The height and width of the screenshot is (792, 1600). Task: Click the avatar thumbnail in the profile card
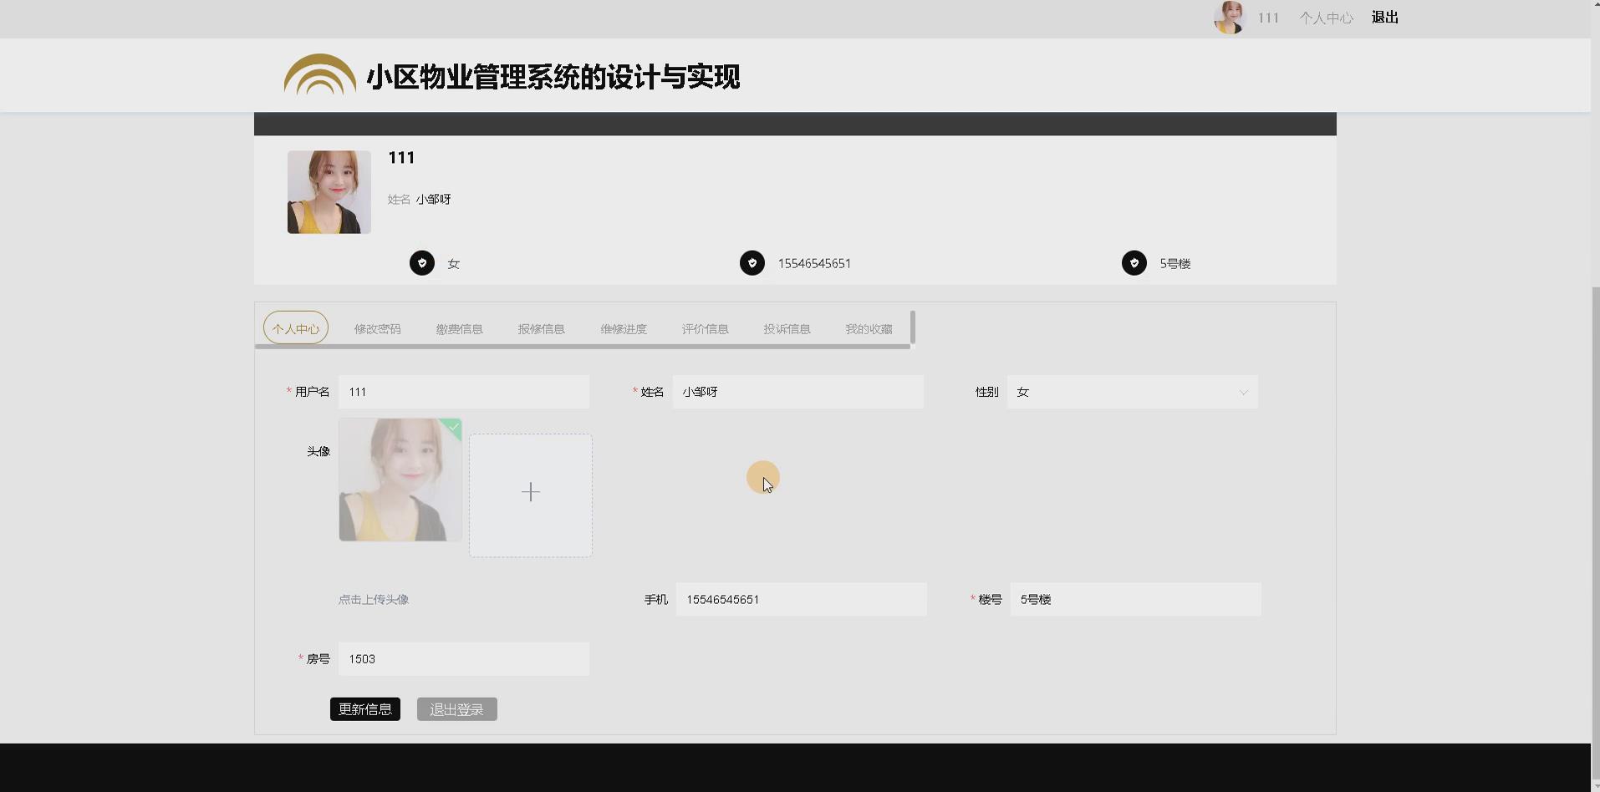click(x=328, y=191)
